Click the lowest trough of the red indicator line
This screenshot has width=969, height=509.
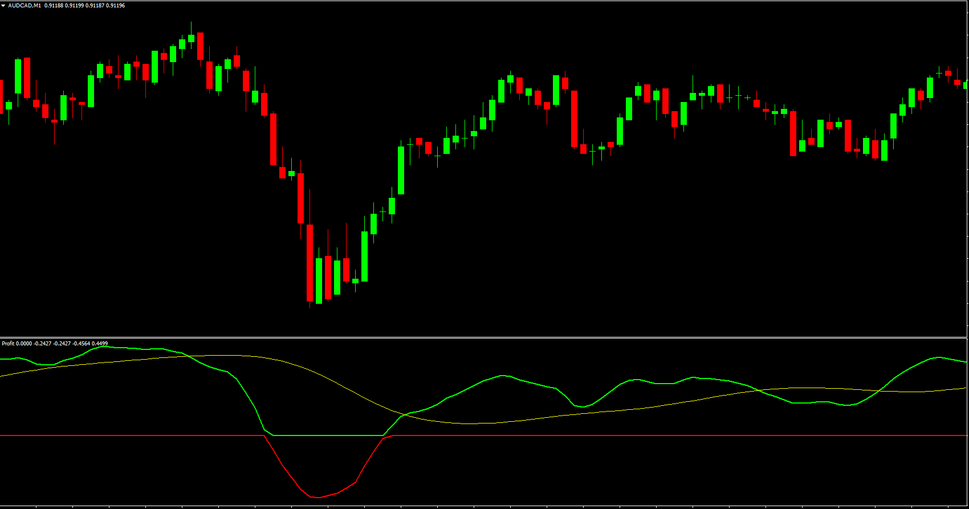[316, 497]
